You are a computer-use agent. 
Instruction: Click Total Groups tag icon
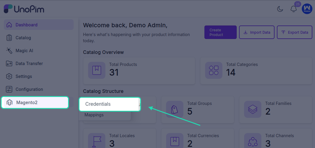[175, 109]
